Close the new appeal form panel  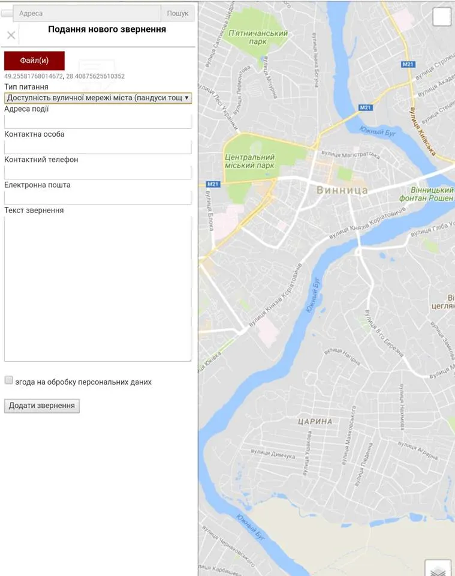click(x=11, y=35)
